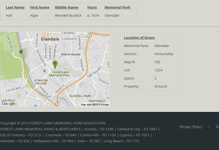Open the Privacy Policy link
The height and width of the screenshot is (150, 219).
click(191, 127)
